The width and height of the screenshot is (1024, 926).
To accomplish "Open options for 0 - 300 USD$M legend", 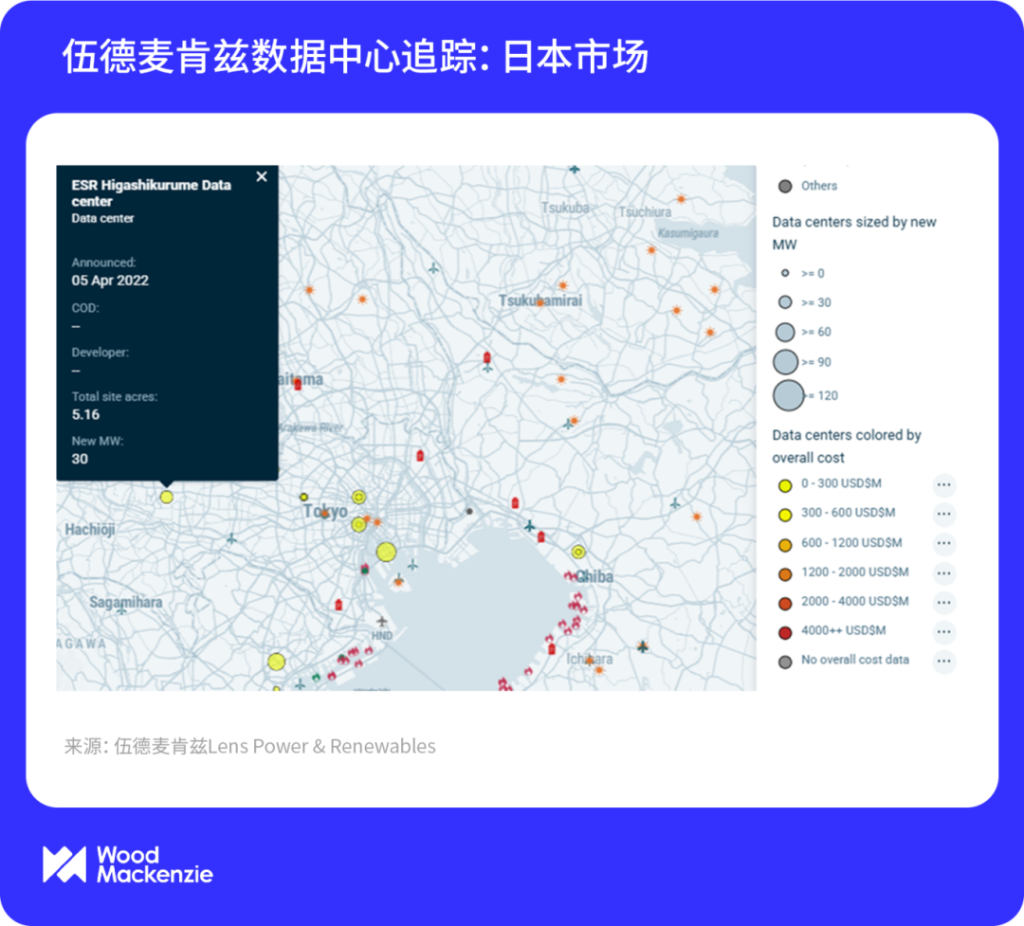I will tap(943, 484).
